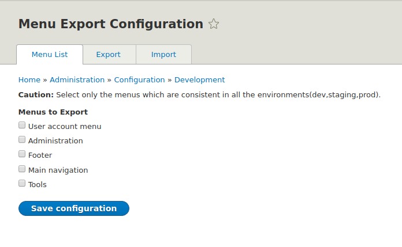Switch to the Menu List tab
This screenshot has height=247, width=402.
coord(50,55)
